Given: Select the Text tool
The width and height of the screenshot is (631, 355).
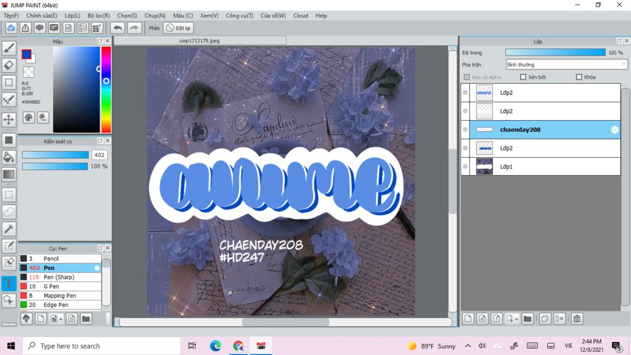Looking at the screenshot, I should tap(9, 284).
